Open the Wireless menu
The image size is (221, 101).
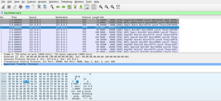tap(79, 2)
